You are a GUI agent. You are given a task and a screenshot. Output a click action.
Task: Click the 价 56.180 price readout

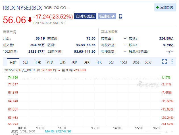tap(44, 70)
